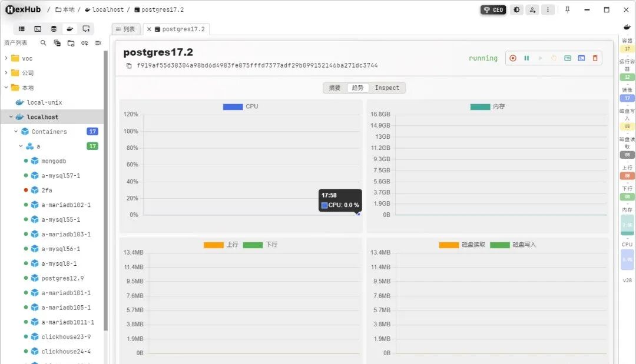The width and height of the screenshot is (636, 364).
Task: Click the add connection link icon
Action: [84, 43]
